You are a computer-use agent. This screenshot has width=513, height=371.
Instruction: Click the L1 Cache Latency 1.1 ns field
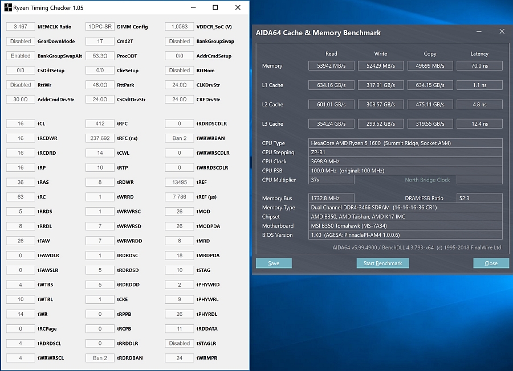click(479, 85)
